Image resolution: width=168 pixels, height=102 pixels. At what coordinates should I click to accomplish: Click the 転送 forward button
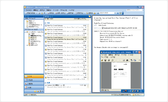click(70, 13)
